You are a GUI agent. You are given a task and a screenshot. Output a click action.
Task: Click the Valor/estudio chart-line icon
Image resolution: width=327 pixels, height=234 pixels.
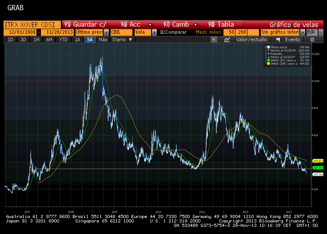tap(227, 40)
